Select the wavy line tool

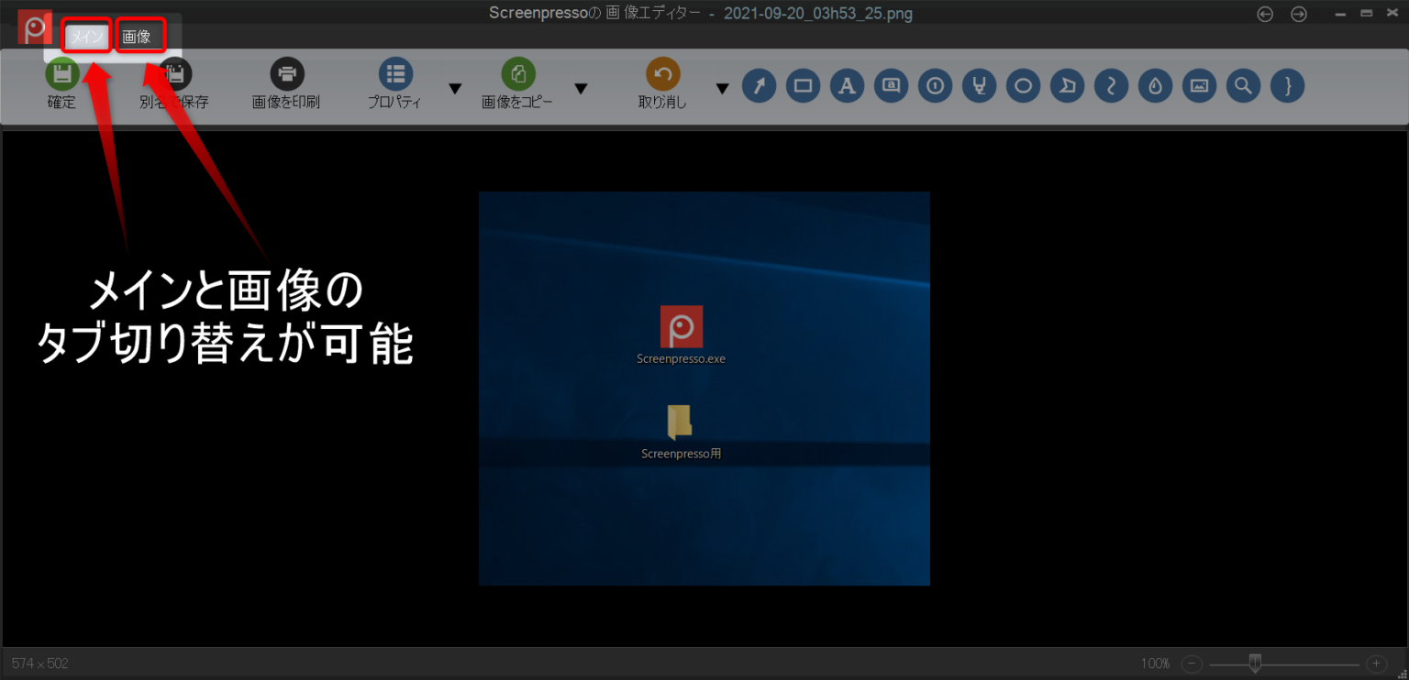[1111, 85]
